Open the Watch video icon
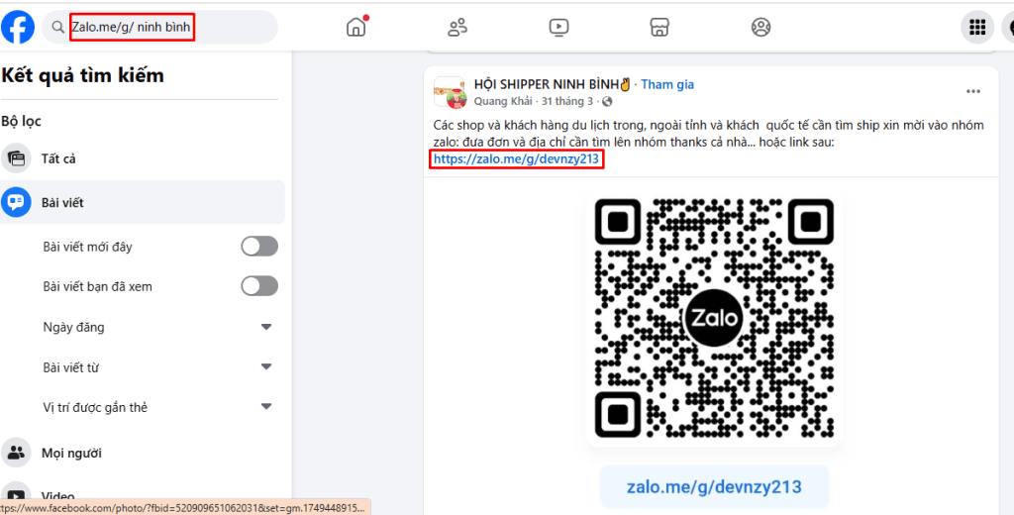1014x515 pixels. pyautogui.click(x=558, y=27)
